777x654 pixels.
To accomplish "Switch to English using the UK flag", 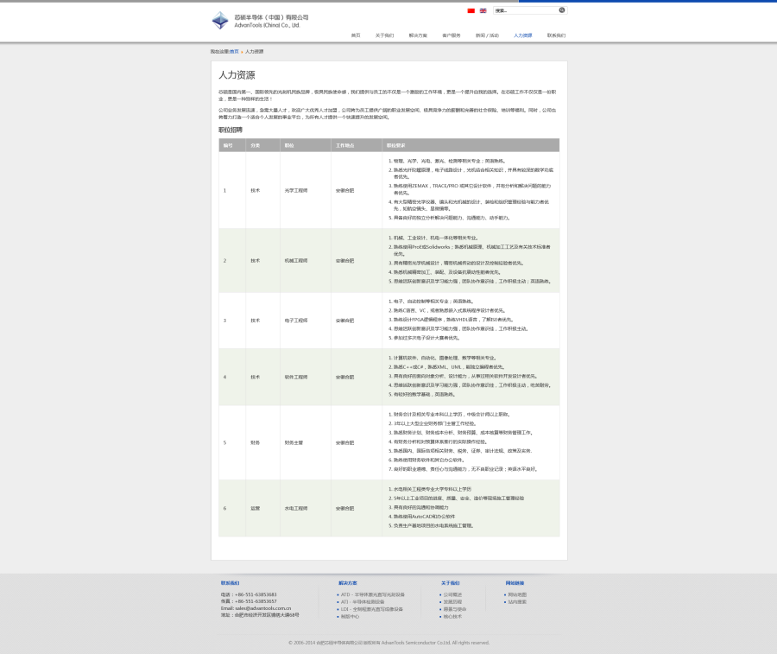I will [x=483, y=10].
